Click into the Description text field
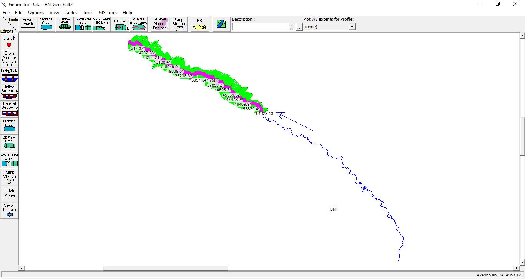525x279 pixels. click(261, 27)
